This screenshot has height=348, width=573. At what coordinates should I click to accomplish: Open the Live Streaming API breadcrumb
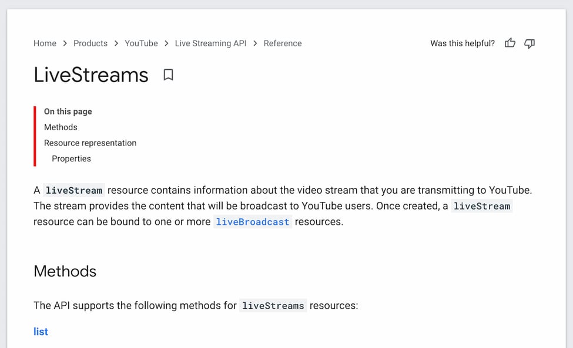click(x=210, y=43)
